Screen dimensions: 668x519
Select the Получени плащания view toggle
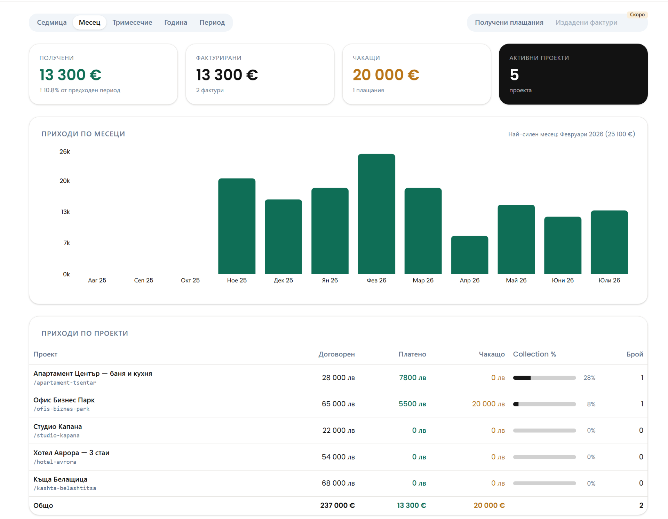click(x=509, y=23)
